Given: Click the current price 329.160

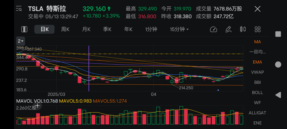Looking at the screenshot, I should click(x=94, y=9).
